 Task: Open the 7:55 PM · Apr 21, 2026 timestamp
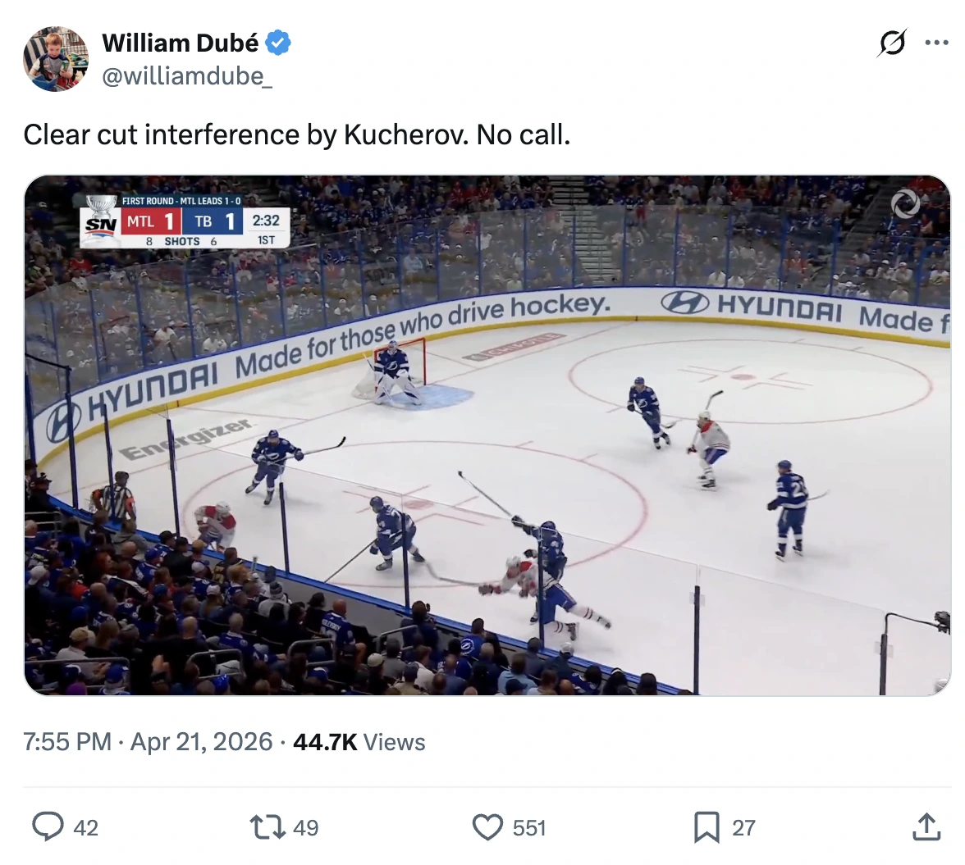click(x=148, y=742)
